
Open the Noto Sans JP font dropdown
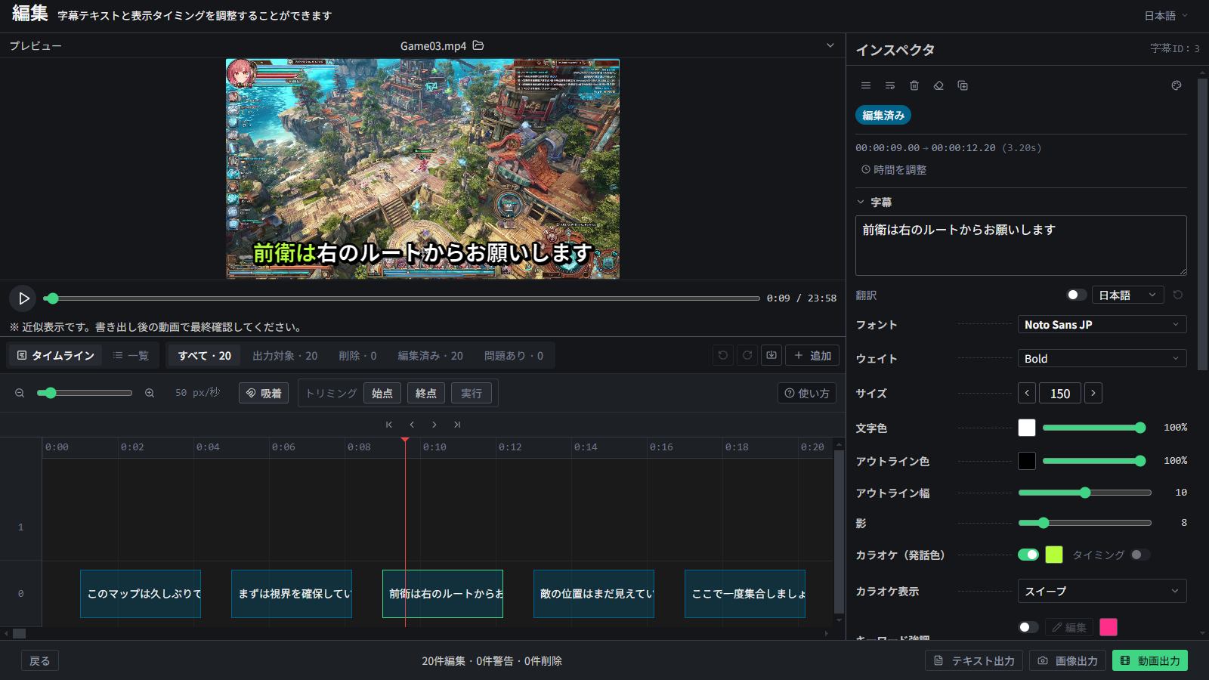[1102, 324]
